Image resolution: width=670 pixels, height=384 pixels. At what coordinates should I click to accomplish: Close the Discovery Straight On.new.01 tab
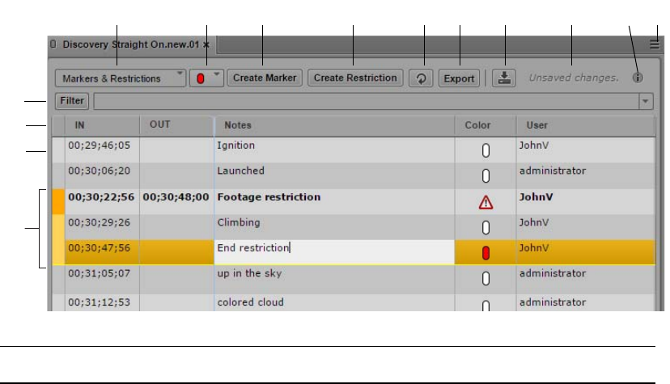tap(206, 44)
